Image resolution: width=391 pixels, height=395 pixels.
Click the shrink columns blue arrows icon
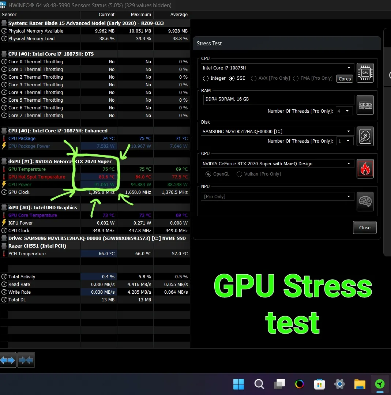(x=26, y=360)
